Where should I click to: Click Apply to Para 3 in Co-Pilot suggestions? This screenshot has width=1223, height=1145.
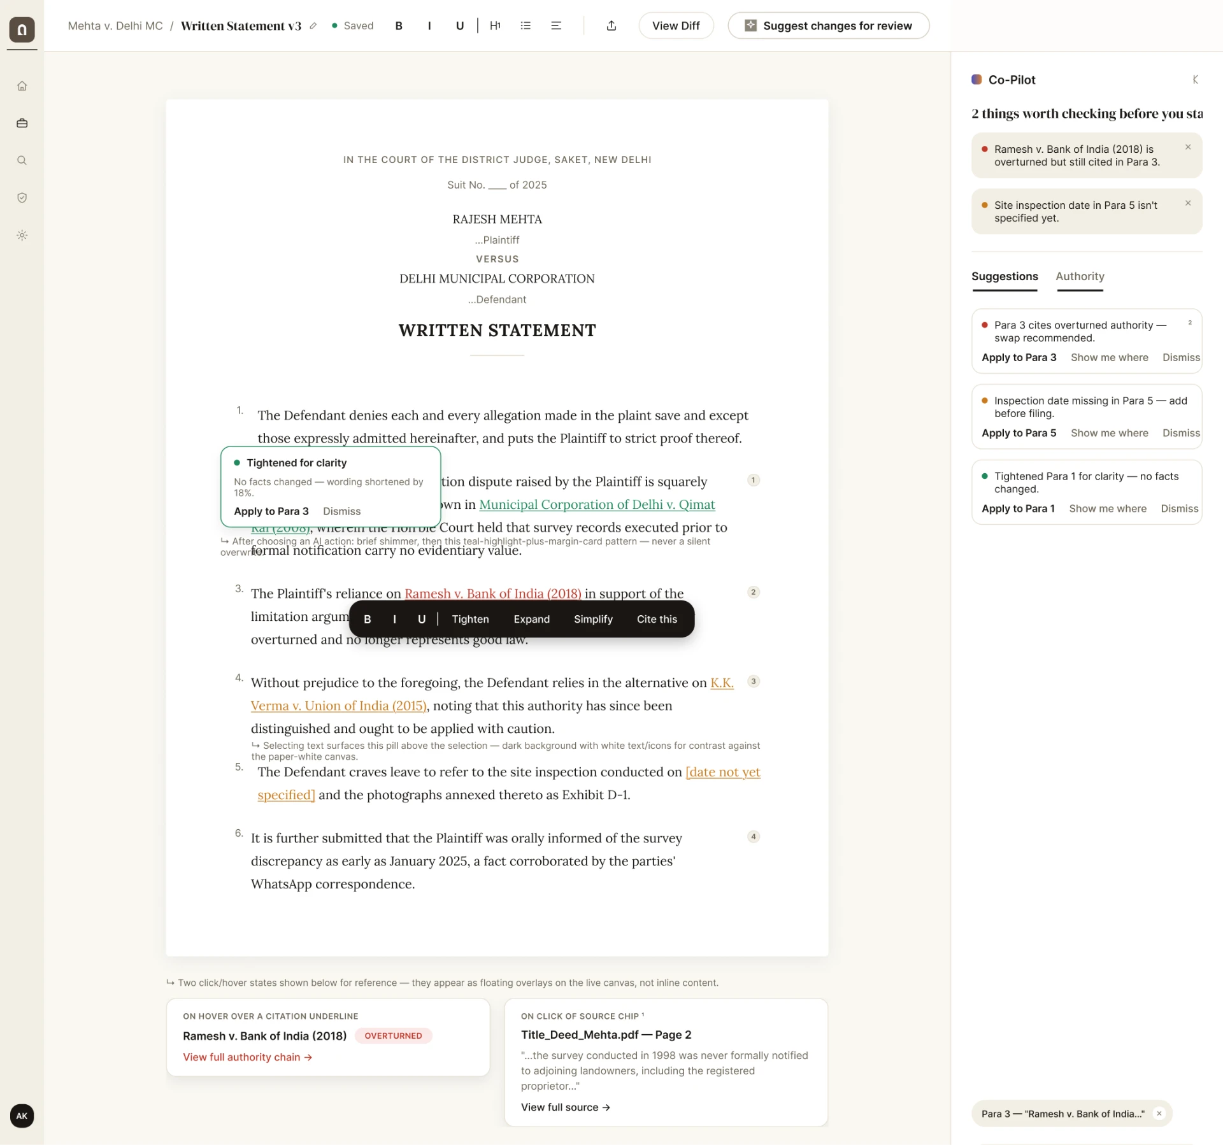point(1019,357)
